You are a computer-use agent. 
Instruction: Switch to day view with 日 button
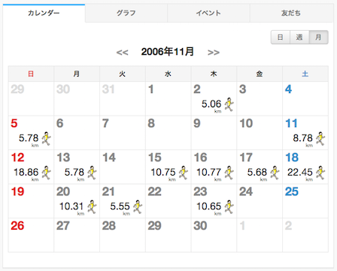[x=281, y=38]
